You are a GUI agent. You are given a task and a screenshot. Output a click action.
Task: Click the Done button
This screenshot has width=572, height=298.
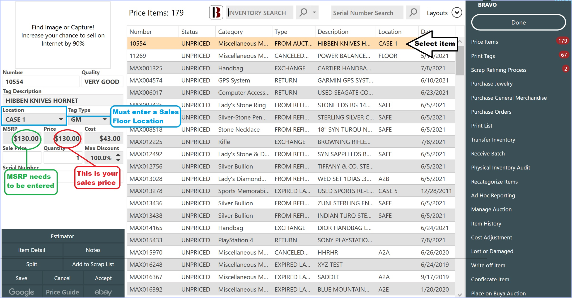[x=518, y=22]
